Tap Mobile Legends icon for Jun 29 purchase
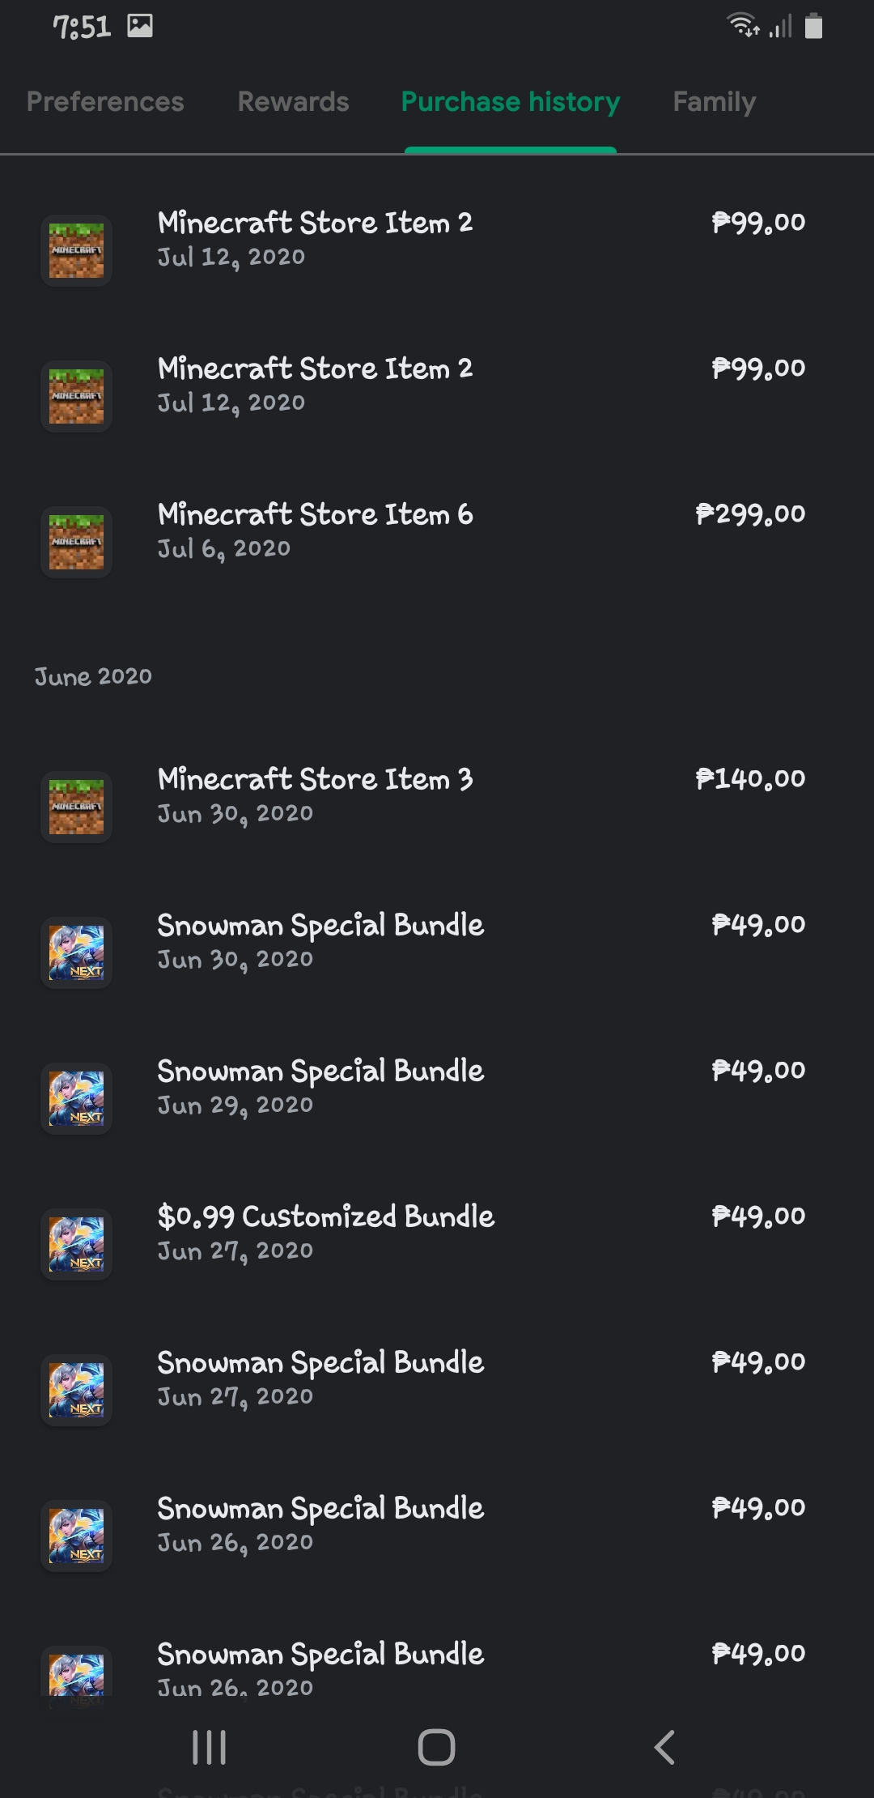This screenshot has width=874, height=1798. [76, 1098]
